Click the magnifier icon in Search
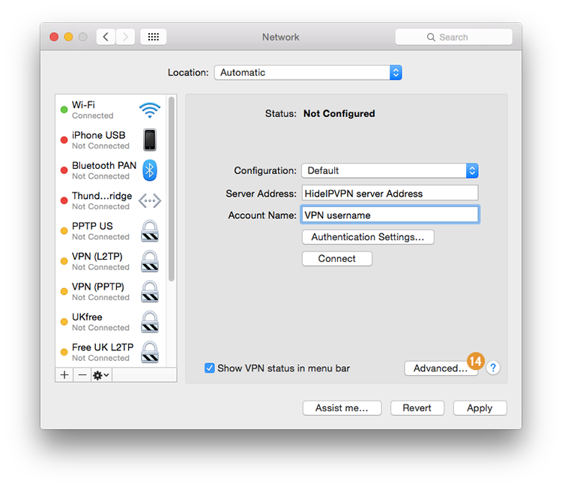The width and height of the screenshot is (562, 487). click(x=431, y=37)
